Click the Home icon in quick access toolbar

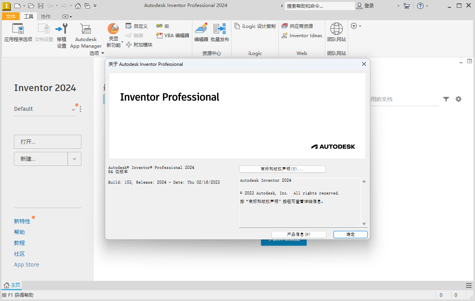tap(78, 6)
